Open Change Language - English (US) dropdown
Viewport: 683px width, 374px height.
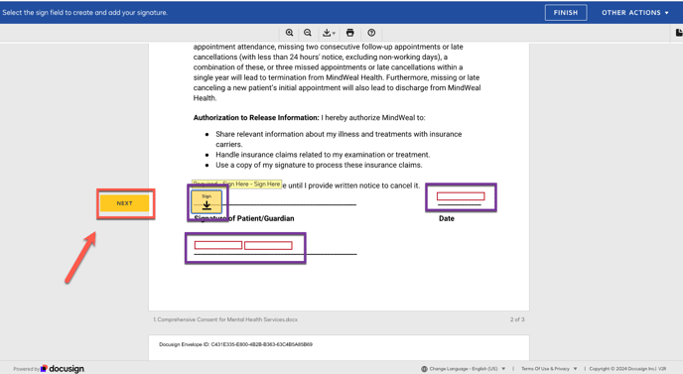pyautogui.click(x=467, y=369)
